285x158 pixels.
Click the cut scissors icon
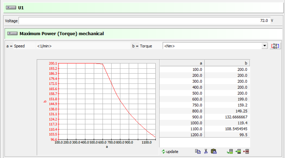(x=206, y=151)
